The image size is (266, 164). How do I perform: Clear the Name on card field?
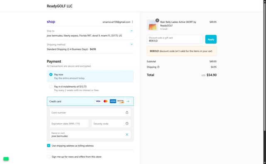point(127,135)
